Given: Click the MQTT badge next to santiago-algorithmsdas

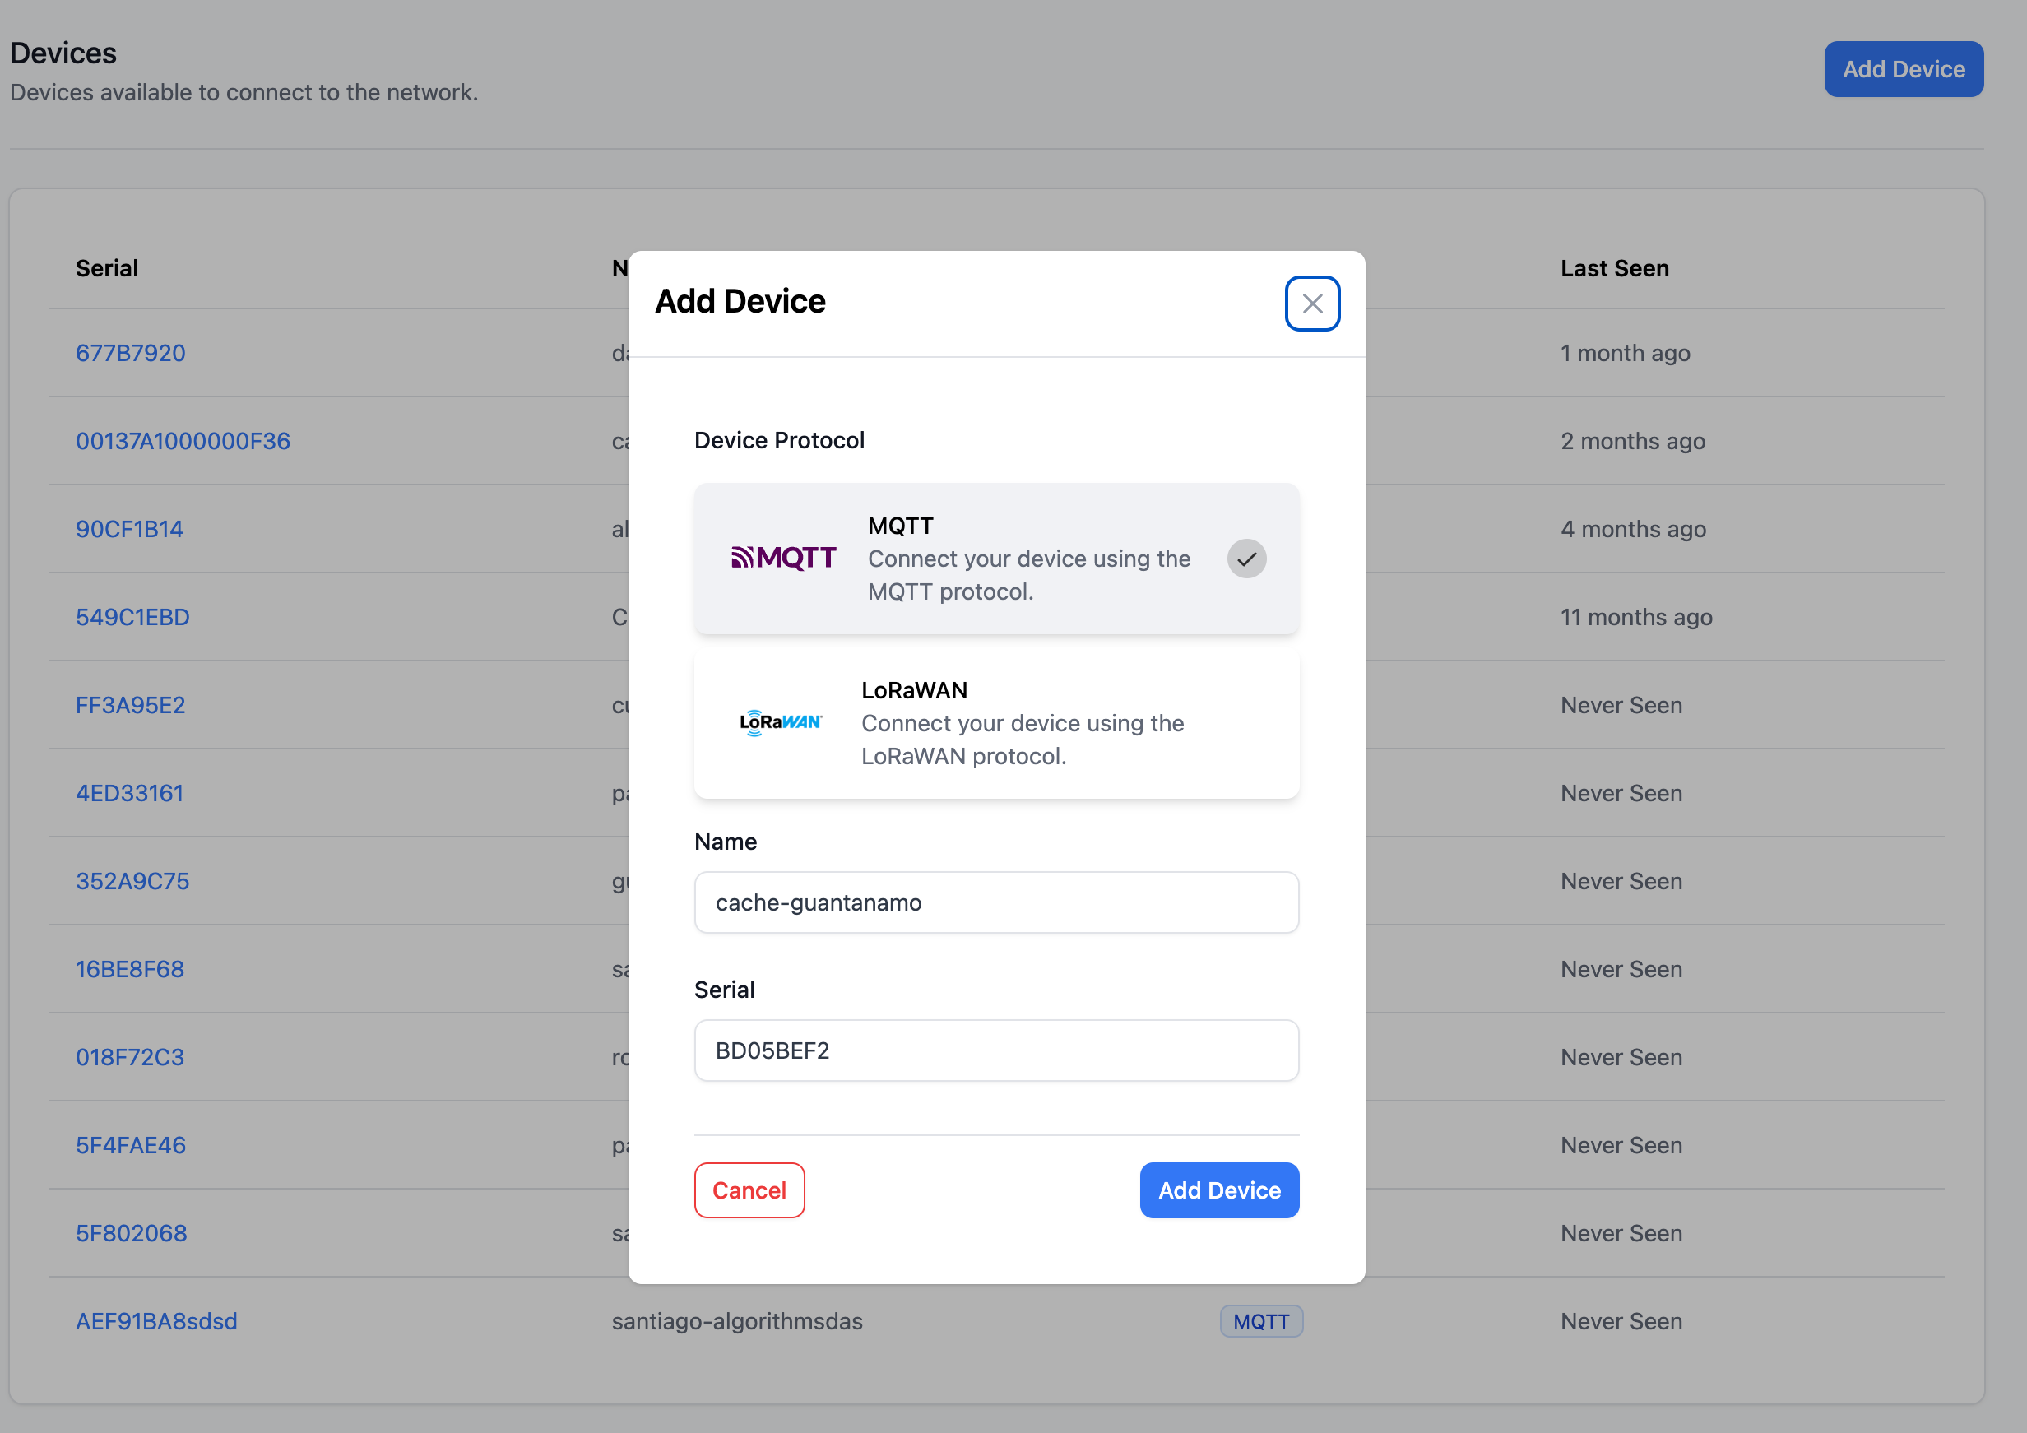Looking at the screenshot, I should point(1260,1321).
